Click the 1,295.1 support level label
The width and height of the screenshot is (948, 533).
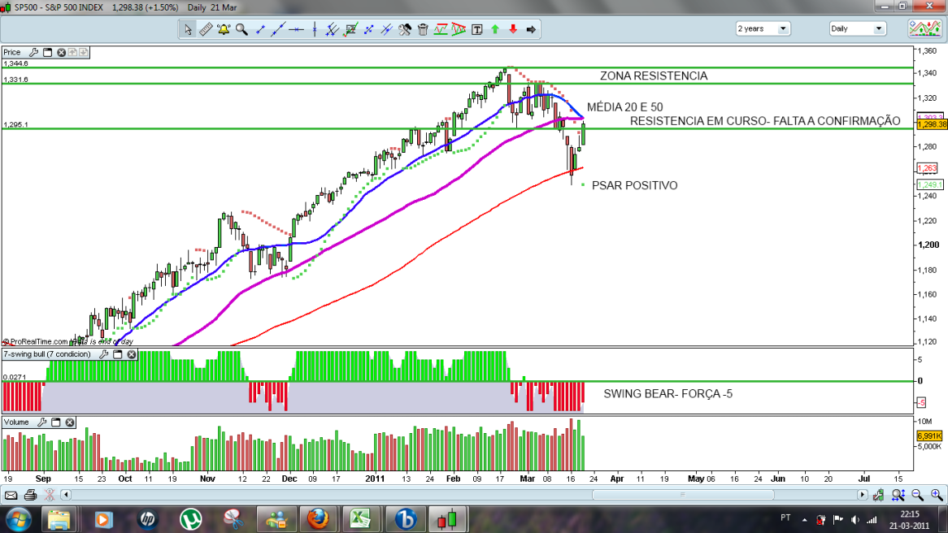(x=15, y=125)
